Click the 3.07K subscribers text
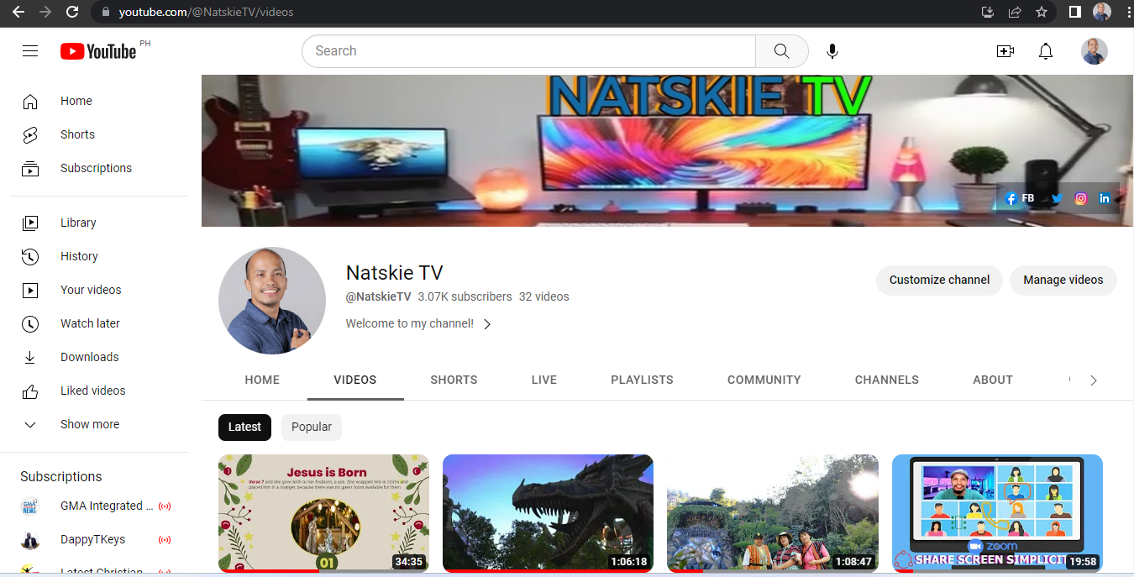The width and height of the screenshot is (1134, 577). 465,297
